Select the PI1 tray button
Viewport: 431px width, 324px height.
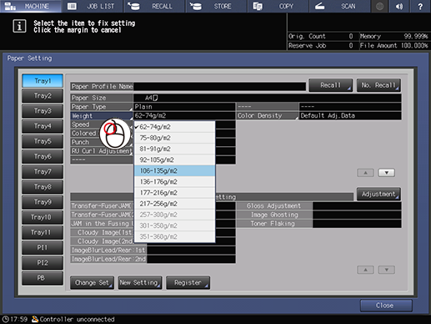pyautogui.click(x=43, y=248)
